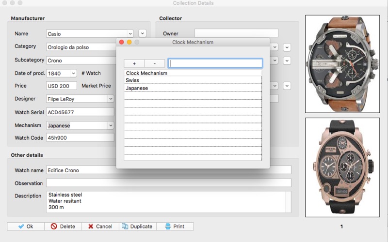The width and height of the screenshot is (388, 242).
Task: Click the Price field USD 200
Action: pos(62,86)
